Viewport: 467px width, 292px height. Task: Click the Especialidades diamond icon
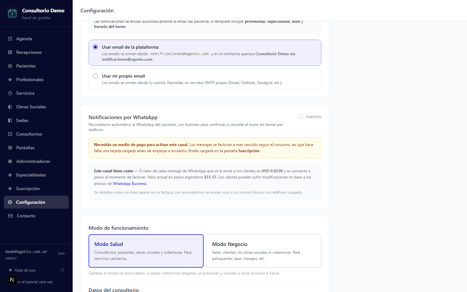coord(10,175)
